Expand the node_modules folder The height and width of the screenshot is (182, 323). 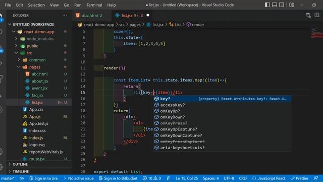[40, 39]
